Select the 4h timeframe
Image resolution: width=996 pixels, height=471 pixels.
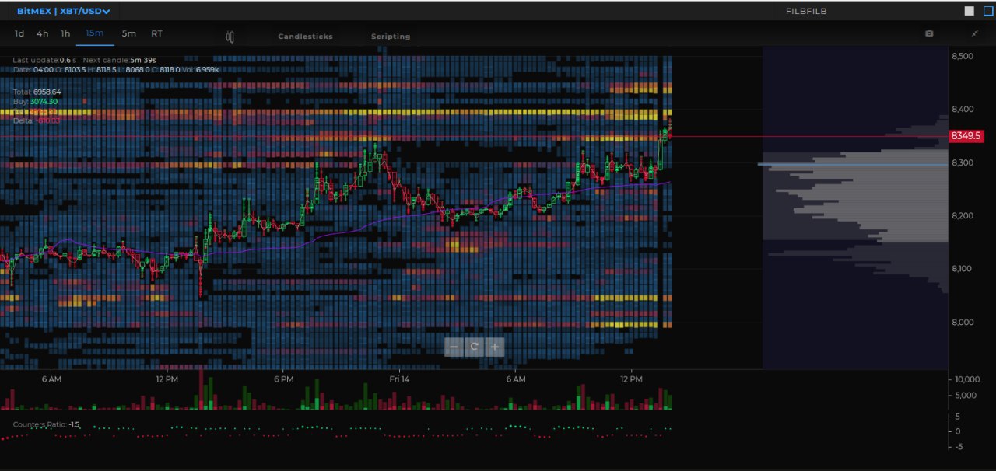point(42,33)
